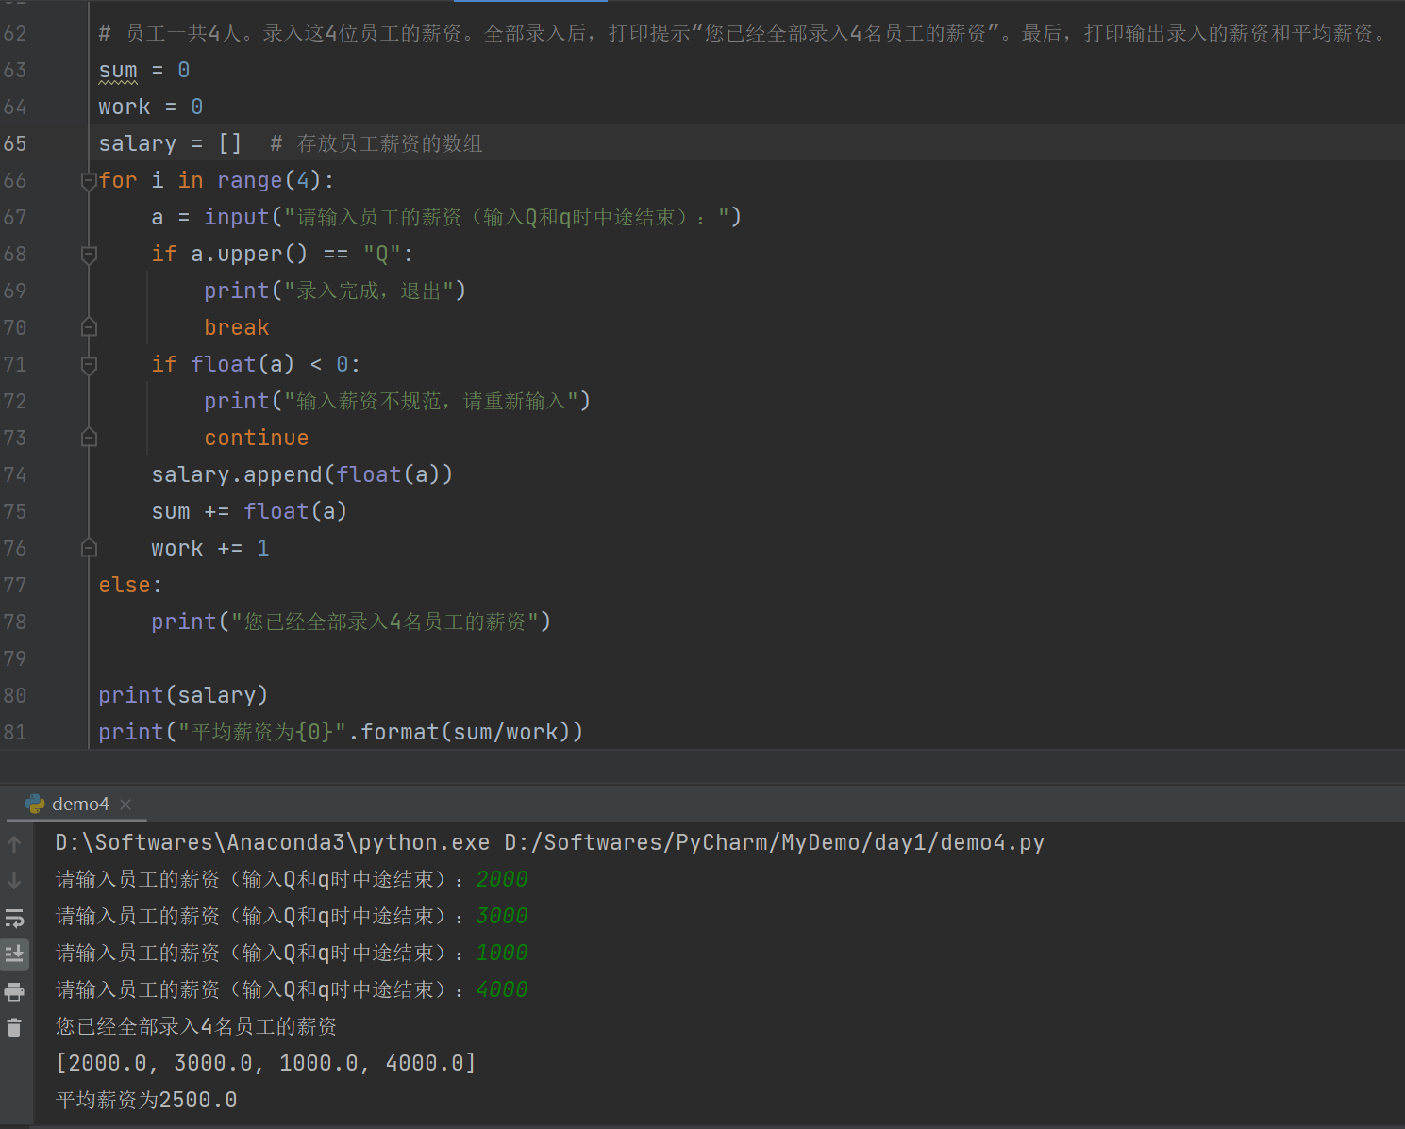Click the 'a.upper() == "Q"' condition
Image resolution: width=1405 pixels, height=1129 pixels.
pos(296,254)
